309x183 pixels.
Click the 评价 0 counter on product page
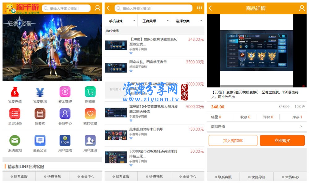(x=268, y=117)
